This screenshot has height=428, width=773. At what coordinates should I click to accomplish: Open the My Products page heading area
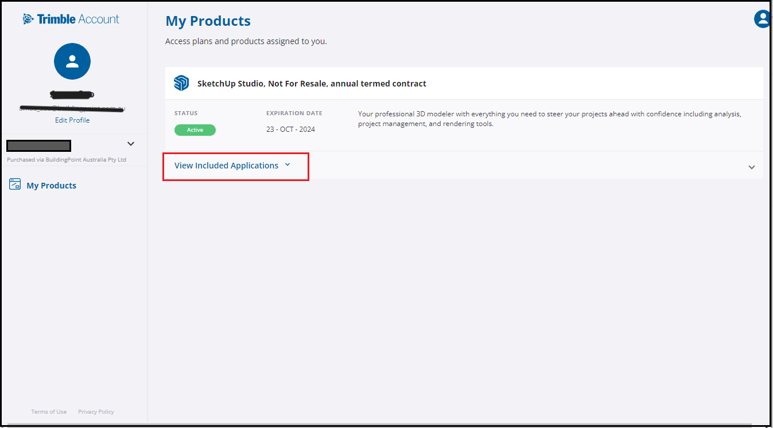pyautogui.click(x=208, y=21)
